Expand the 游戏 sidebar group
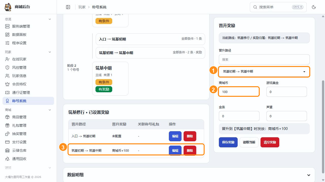 tap(50, 168)
